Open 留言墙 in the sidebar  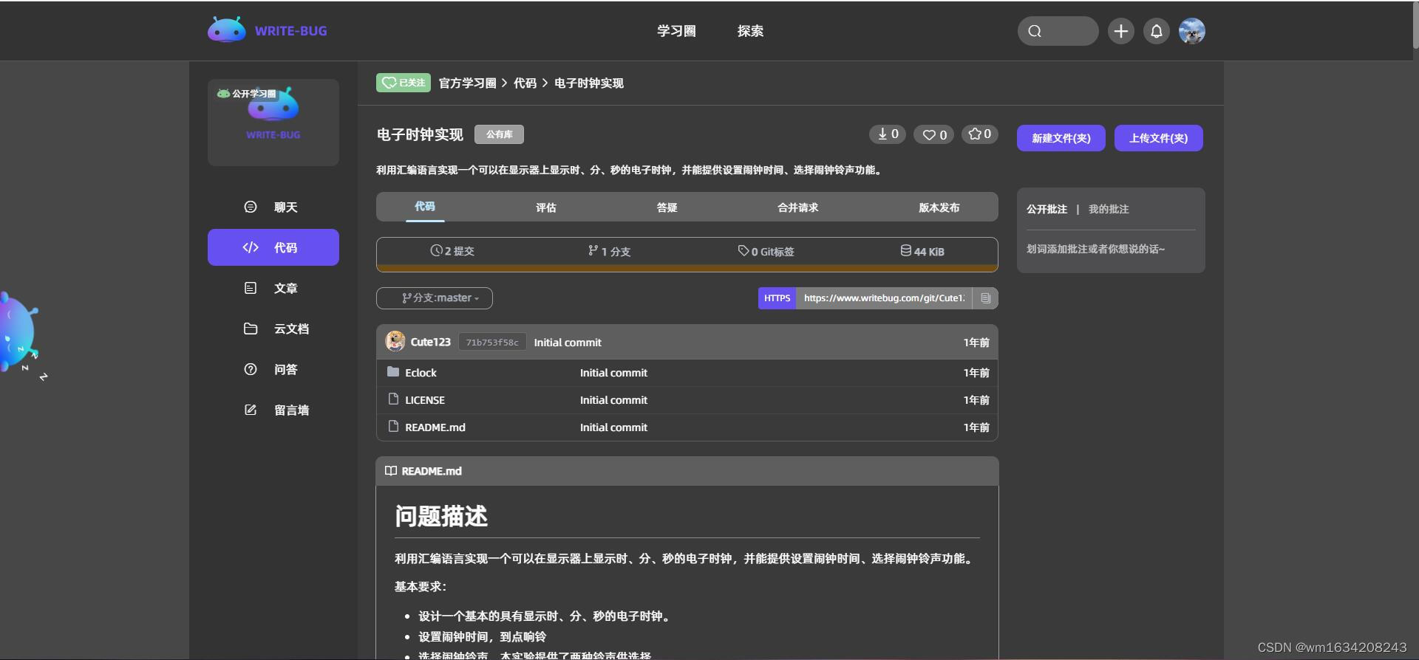click(x=273, y=410)
